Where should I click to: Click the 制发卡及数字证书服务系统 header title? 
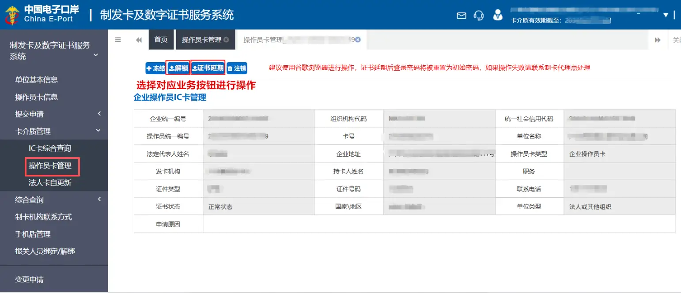click(167, 15)
